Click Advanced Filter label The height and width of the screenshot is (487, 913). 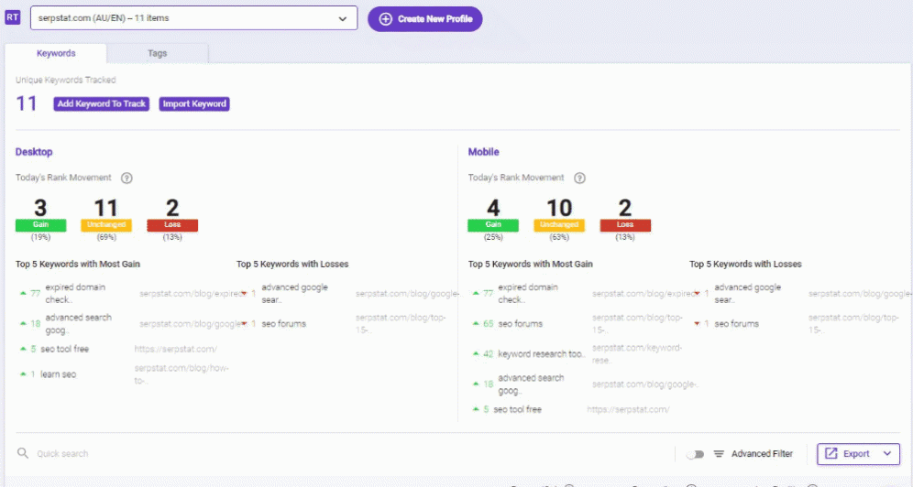coord(762,454)
